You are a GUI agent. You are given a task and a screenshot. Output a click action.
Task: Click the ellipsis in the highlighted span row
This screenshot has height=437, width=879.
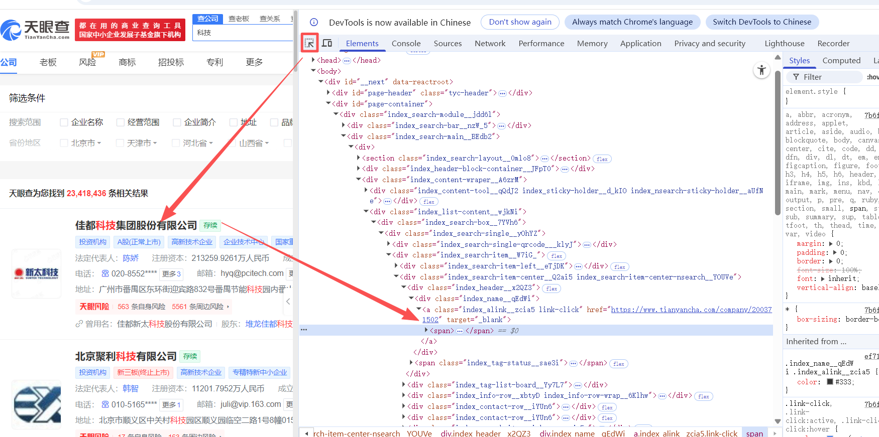[x=460, y=331]
